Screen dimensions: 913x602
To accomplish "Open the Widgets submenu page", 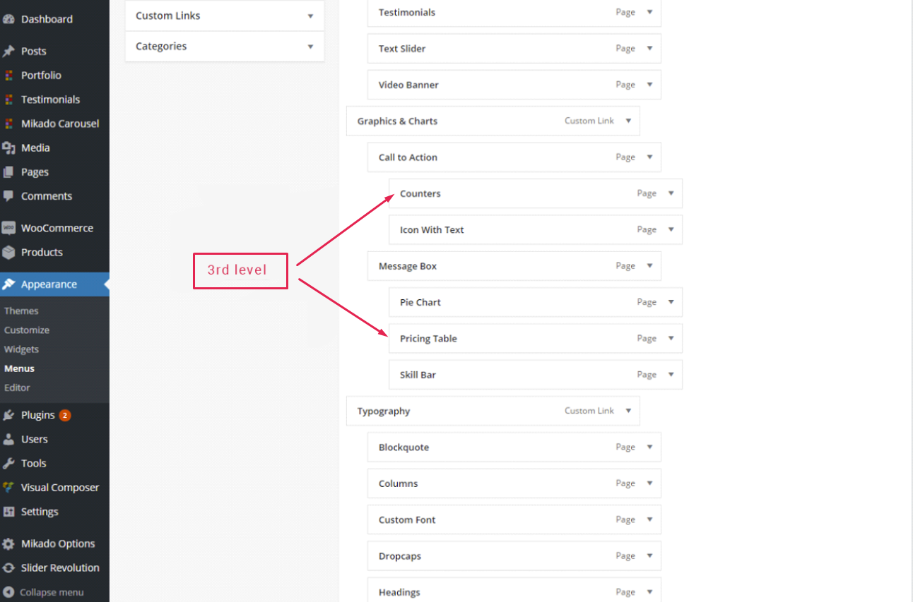I will [x=21, y=349].
